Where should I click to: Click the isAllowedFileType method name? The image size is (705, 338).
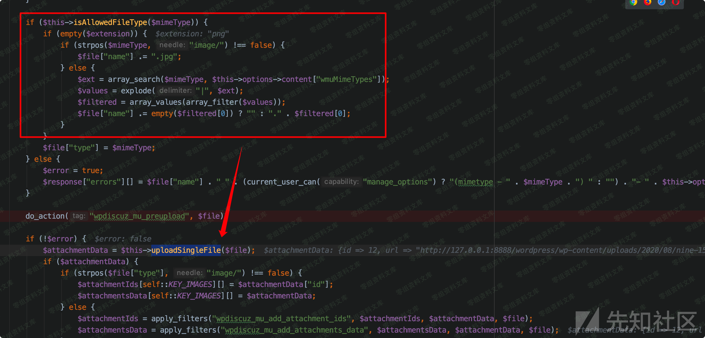[110, 22]
